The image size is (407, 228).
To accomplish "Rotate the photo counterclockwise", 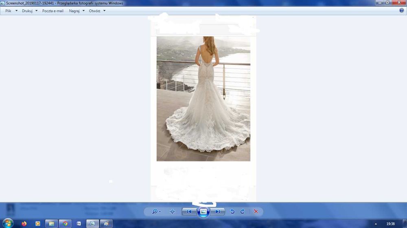I will click(x=232, y=212).
